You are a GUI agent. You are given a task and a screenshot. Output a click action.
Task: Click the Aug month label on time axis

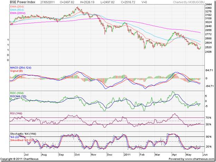tap(44, 155)
